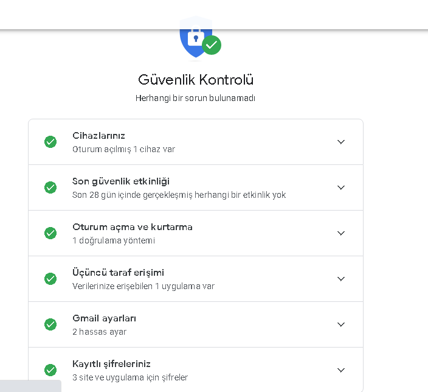Expand the Kayıtlı şifreleriniz chevron
Viewport: 428px width, 392px height.
[341, 370]
